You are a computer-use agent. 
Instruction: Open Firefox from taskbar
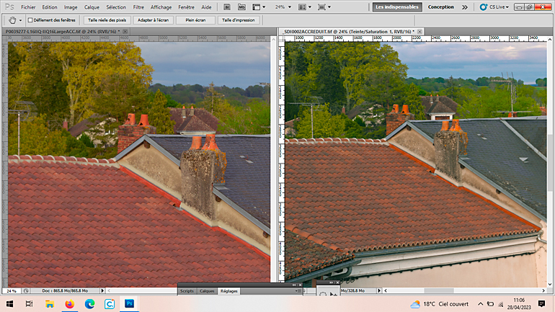point(69,304)
